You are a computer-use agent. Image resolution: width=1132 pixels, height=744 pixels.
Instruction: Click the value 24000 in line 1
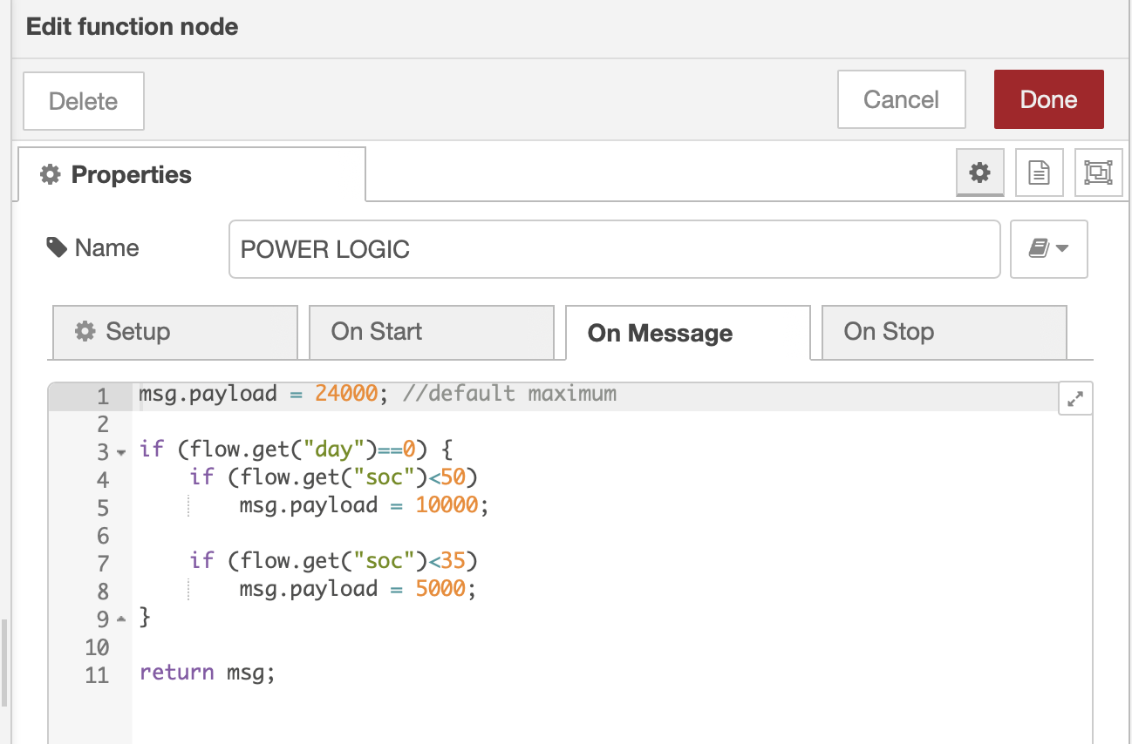tap(347, 394)
